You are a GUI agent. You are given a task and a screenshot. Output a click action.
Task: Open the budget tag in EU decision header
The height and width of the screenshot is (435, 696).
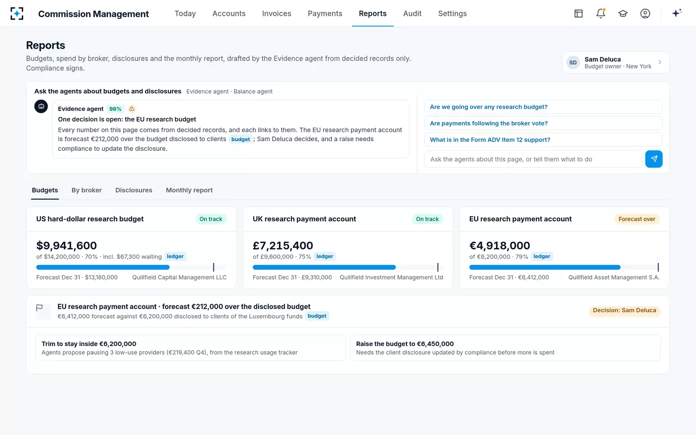click(317, 316)
